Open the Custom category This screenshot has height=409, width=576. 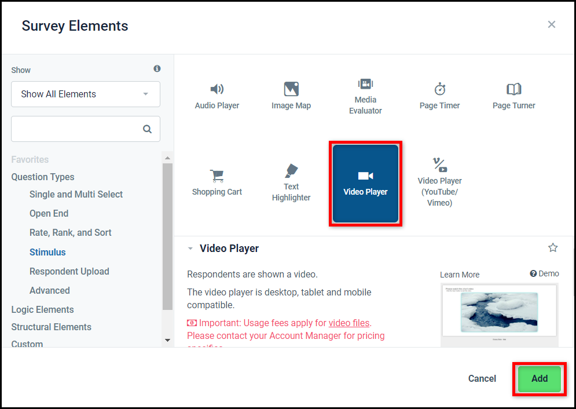pos(27,344)
